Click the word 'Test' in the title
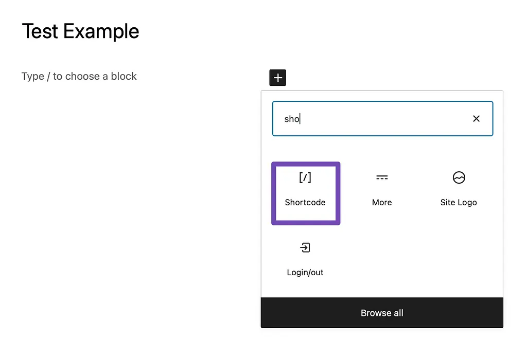This screenshot has height=337, width=527. [x=40, y=31]
